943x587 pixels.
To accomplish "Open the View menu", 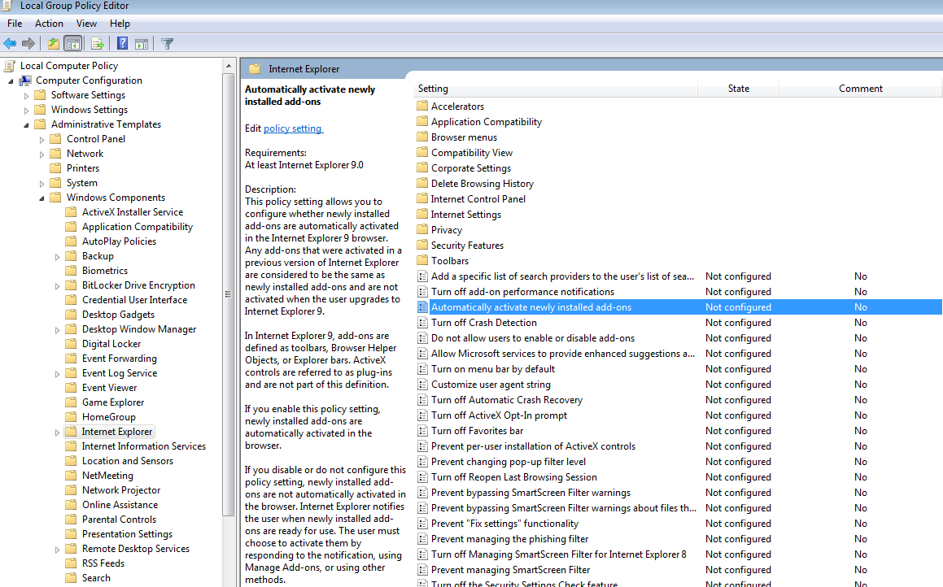I will (x=86, y=24).
